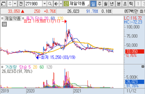Click the red 33,050 price tag on axis
Screen dimensions: 145x94
tap(135, 51)
